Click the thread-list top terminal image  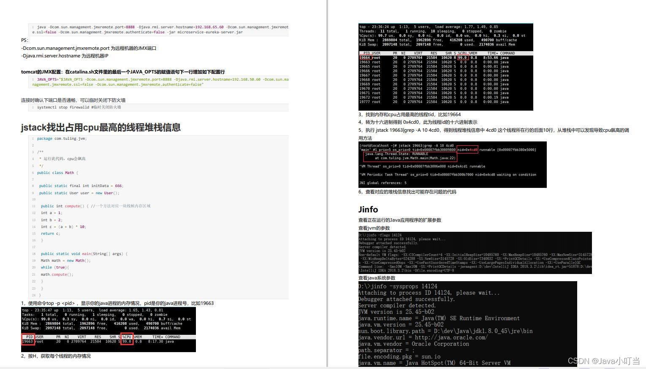pyautogui.click(x=446, y=67)
